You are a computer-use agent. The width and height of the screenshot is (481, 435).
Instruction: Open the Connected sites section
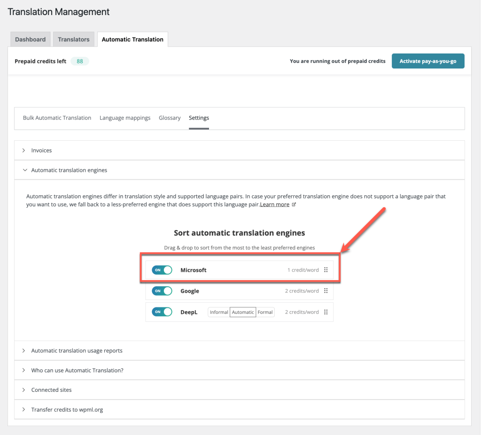[51, 390]
